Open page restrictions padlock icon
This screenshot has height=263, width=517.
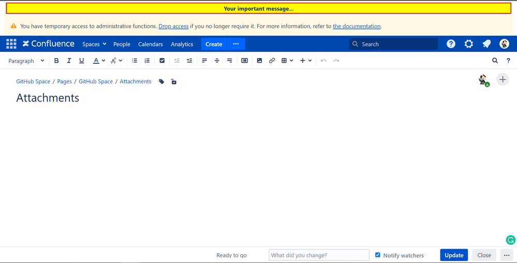pyautogui.click(x=174, y=81)
